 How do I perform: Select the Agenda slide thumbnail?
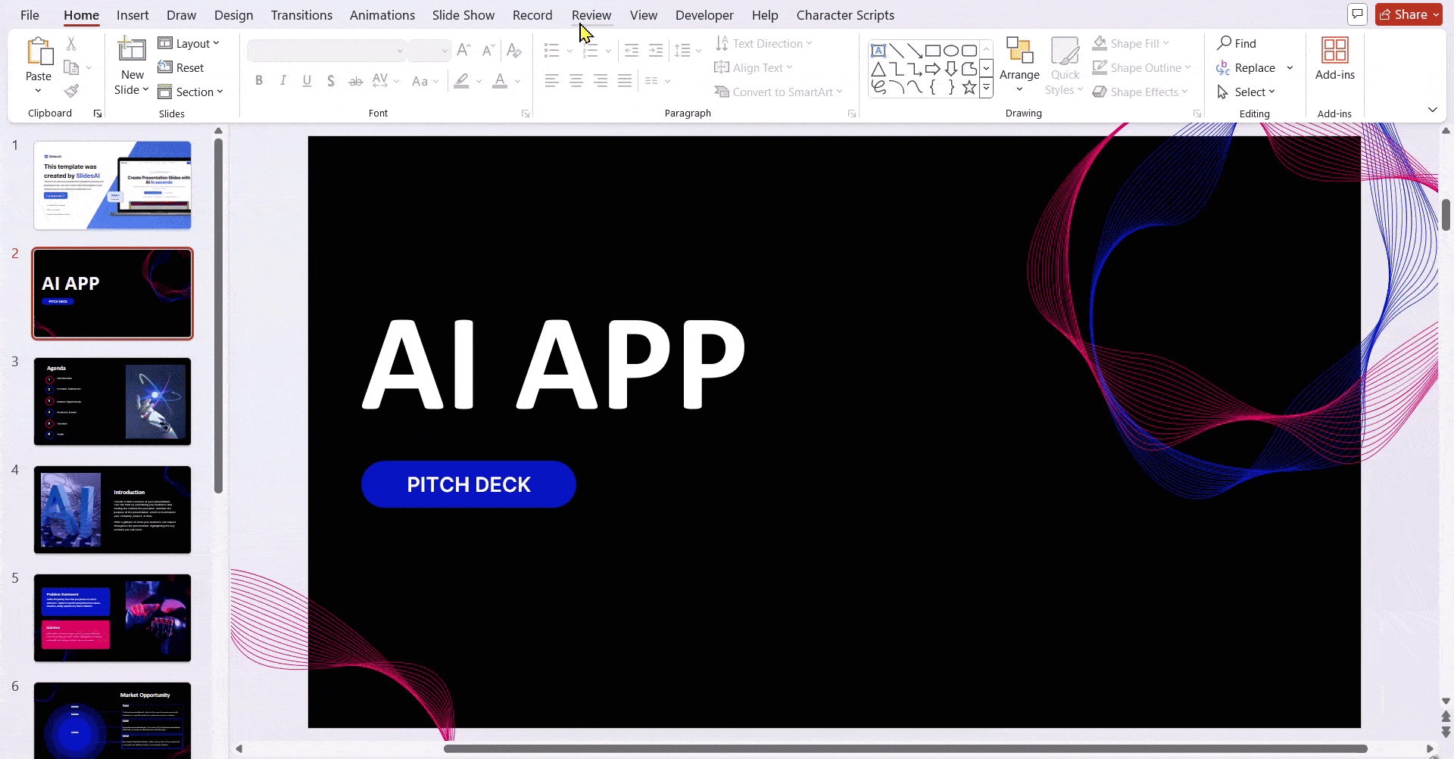tap(112, 402)
